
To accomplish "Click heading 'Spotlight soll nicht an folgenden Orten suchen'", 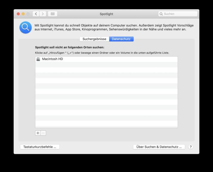I will click(x=70, y=47).
